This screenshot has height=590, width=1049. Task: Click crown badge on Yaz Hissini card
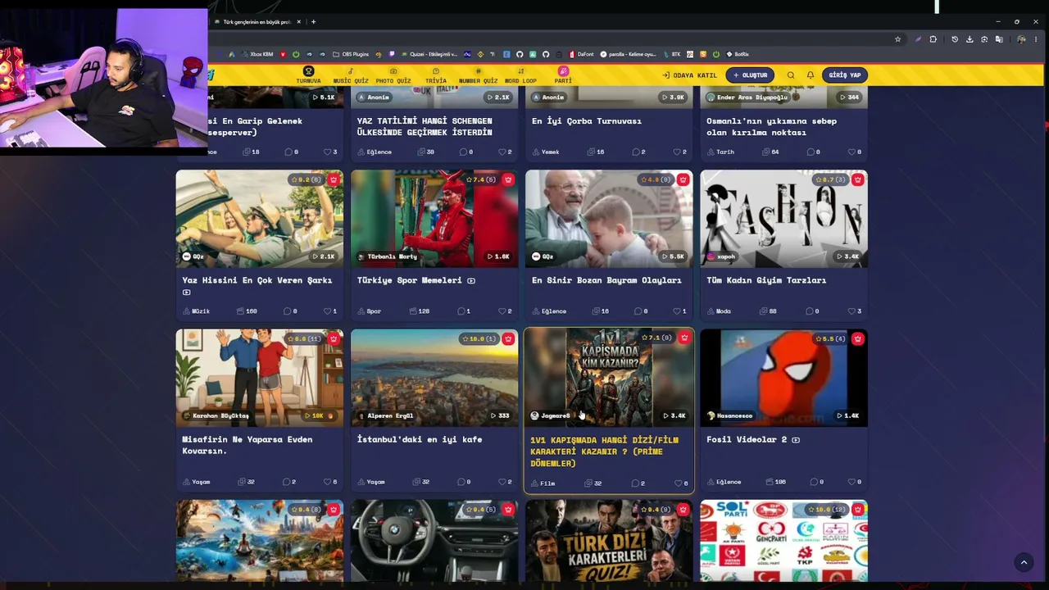coord(334,179)
